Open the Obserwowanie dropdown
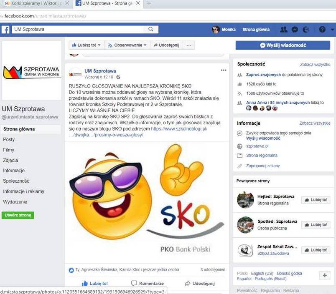This screenshot has width=336, height=294. tap(127, 45)
